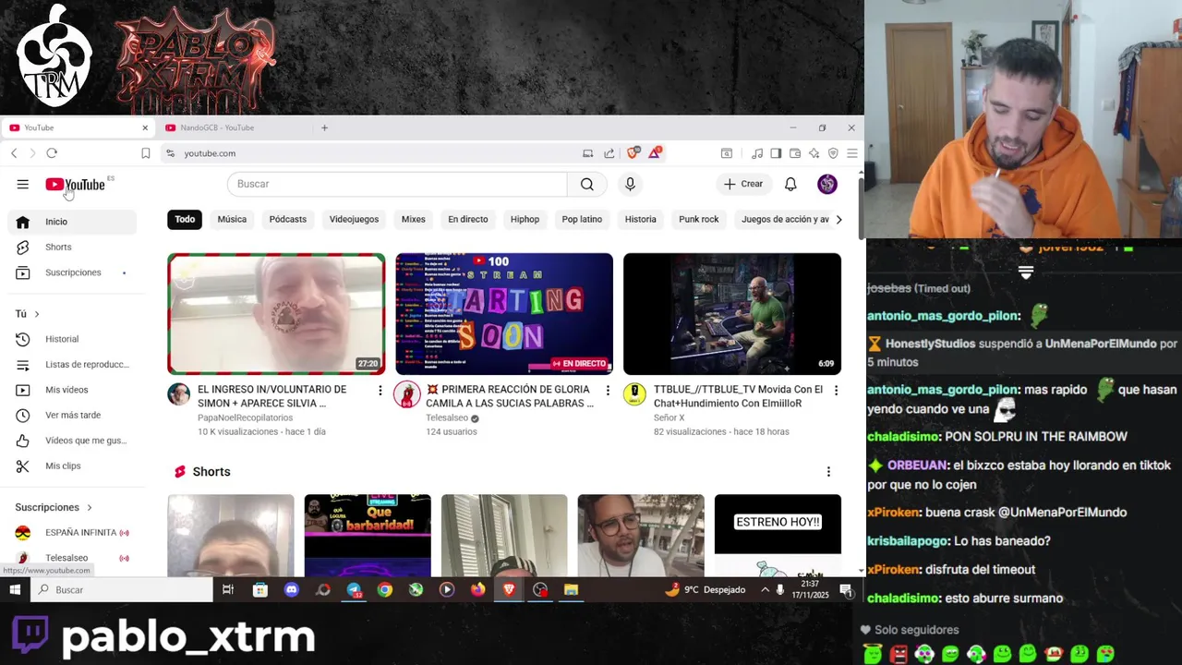Toggle Brave sidebar panel icon
The width and height of the screenshot is (1182, 665).
(x=776, y=153)
